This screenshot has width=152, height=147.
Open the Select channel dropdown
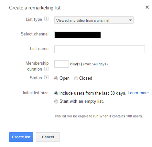click(x=77, y=35)
